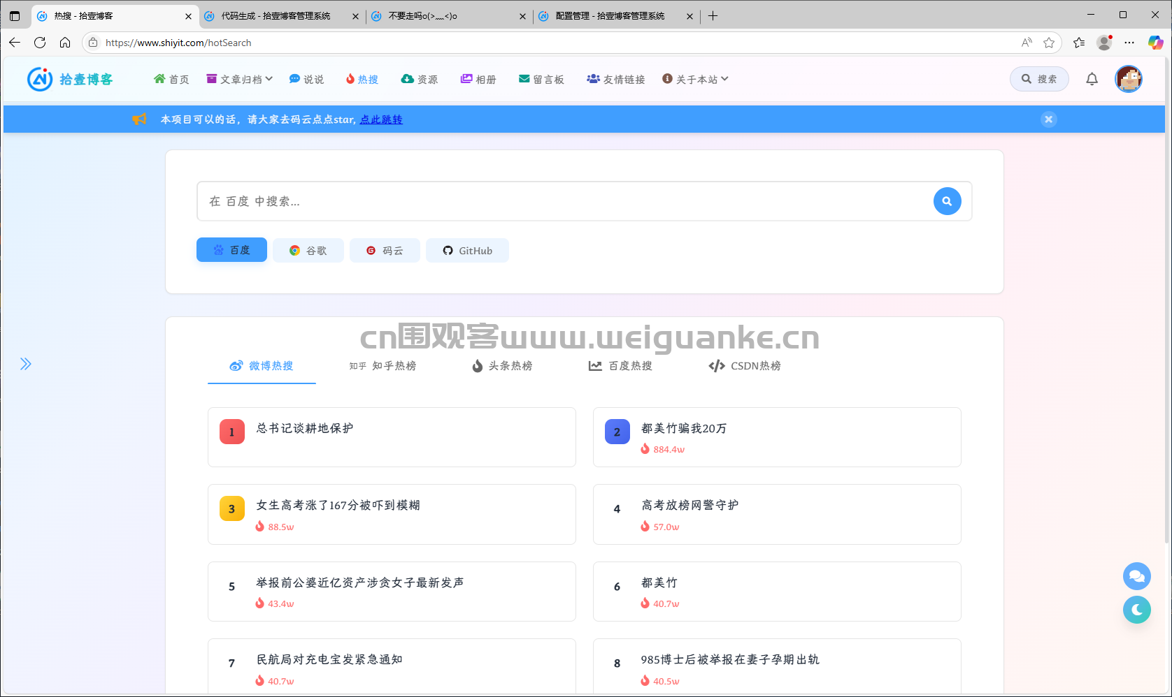Image resolution: width=1172 pixels, height=697 pixels.
Task: Refresh the page with reload icon
Action: (x=40, y=43)
